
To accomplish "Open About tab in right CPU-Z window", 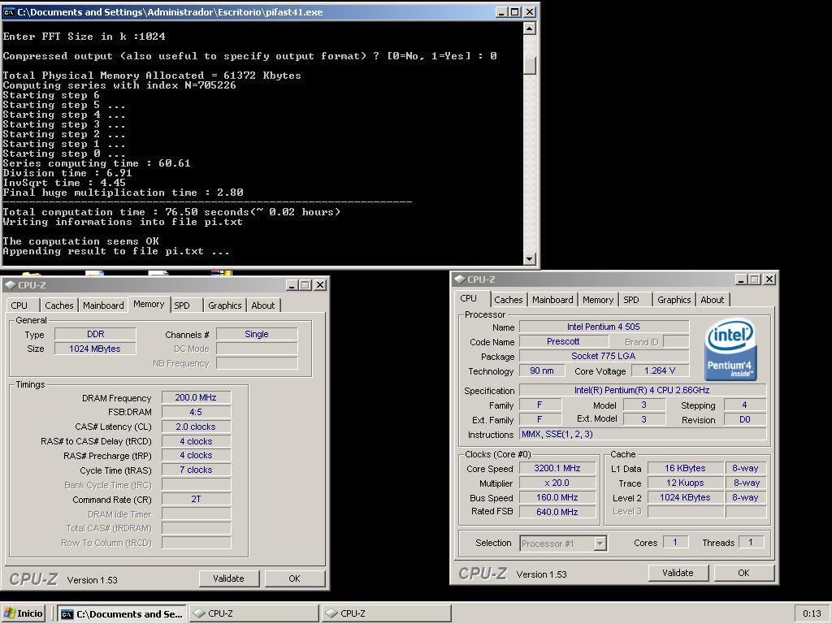I will tap(712, 300).
